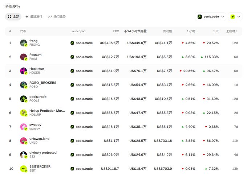
Task: Click the liquidity value US$10.5万
Action: point(163,99)
